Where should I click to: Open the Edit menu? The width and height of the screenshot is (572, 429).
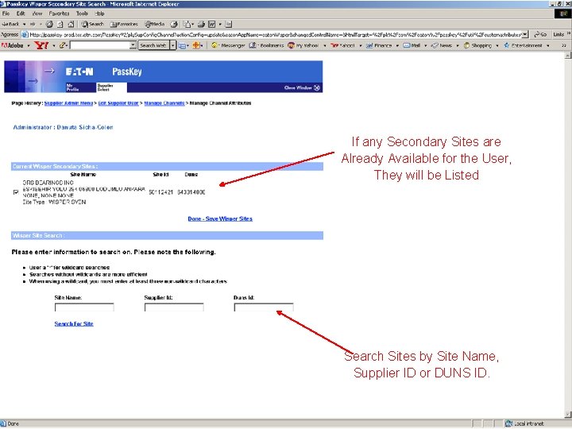pos(21,14)
